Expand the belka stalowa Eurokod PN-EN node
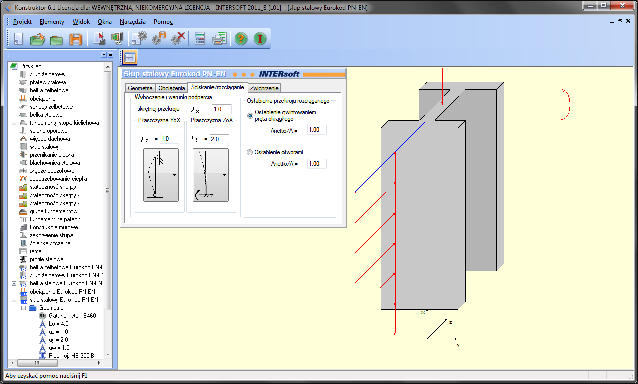 pyautogui.click(x=14, y=283)
